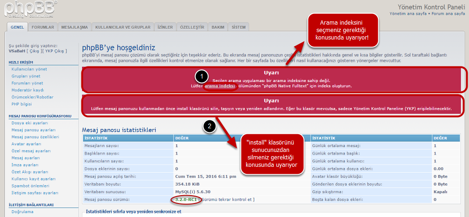The image size is (469, 217).
Task: Open Kullanıcıları yönet in quick access
Action: coord(29,69)
